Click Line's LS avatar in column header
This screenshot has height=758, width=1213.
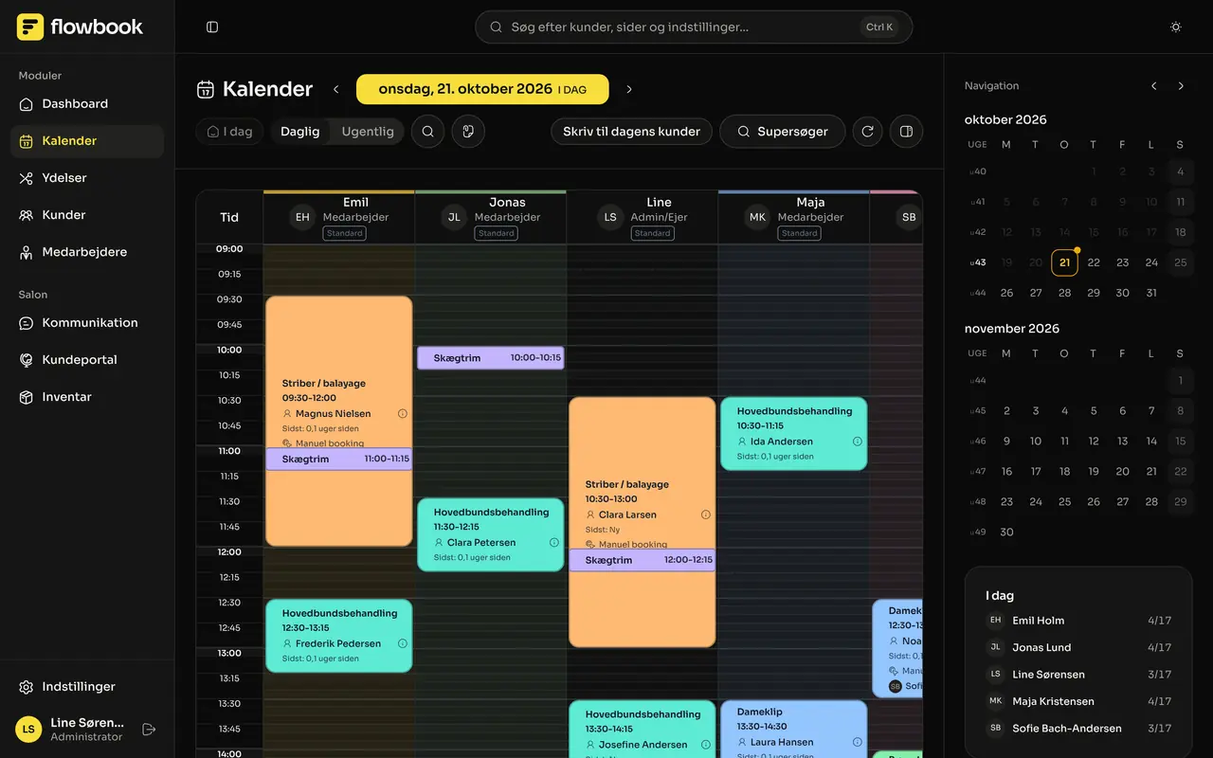coord(610,218)
